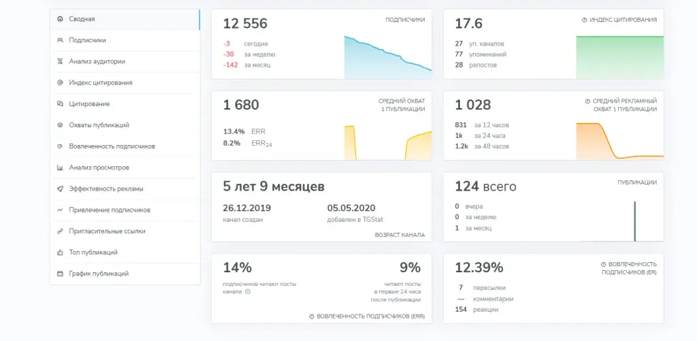This screenshot has height=341, width=697.
Task: Click the '124 всего' publications count
Action: point(485,186)
